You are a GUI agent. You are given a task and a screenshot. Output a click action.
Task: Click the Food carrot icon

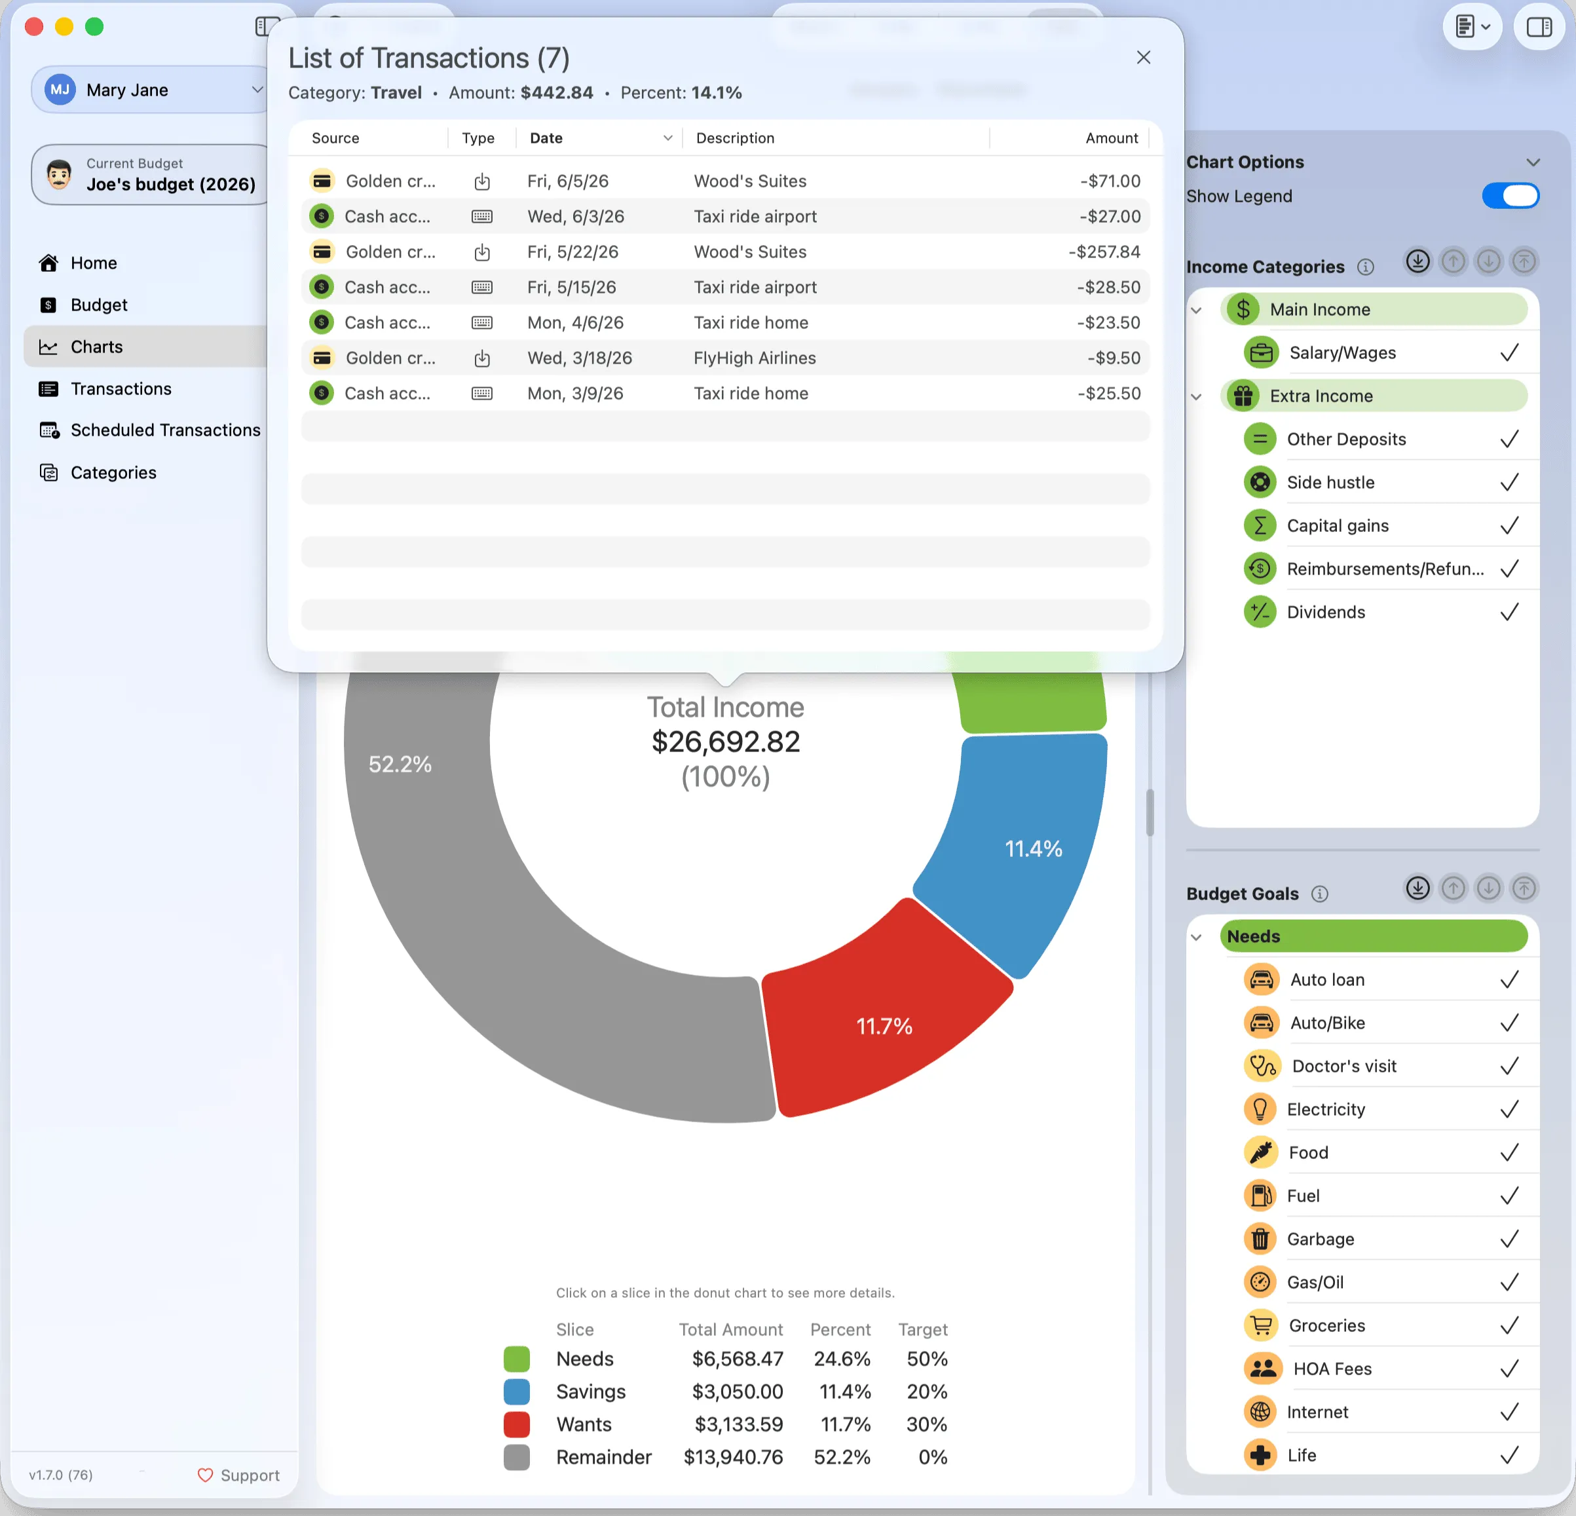point(1261,1152)
